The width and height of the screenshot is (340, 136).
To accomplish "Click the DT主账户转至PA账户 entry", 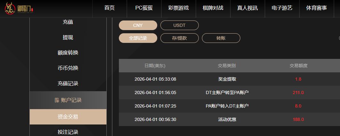I will (x=227, y=92).
